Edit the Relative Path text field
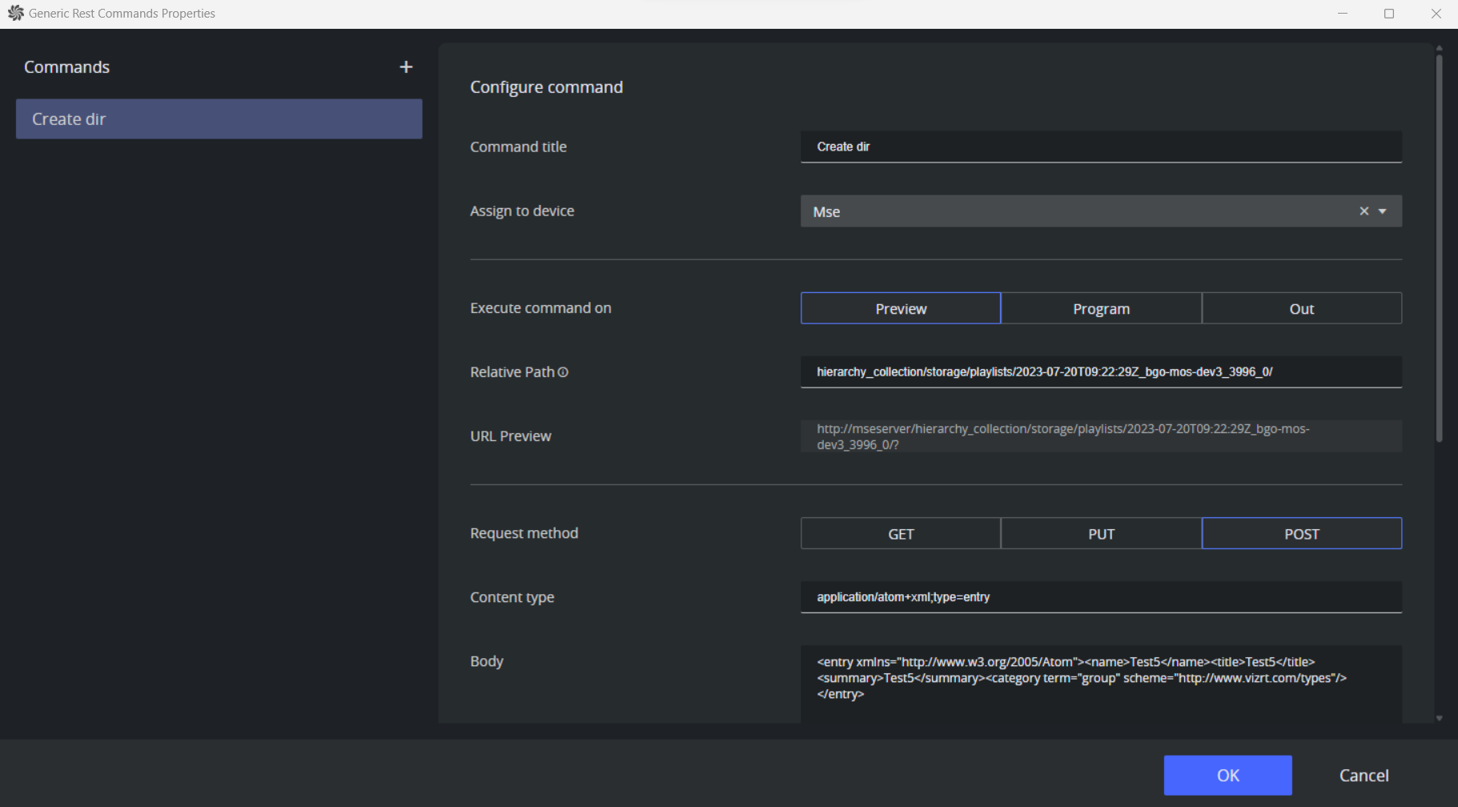This screenshot has width=1458, height=807. [x=1101, y=372]
